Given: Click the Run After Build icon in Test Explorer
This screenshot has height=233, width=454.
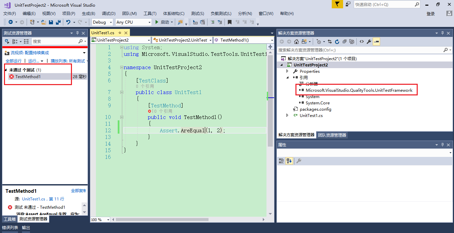Looking at the screenshot, I should coord(7,42).
